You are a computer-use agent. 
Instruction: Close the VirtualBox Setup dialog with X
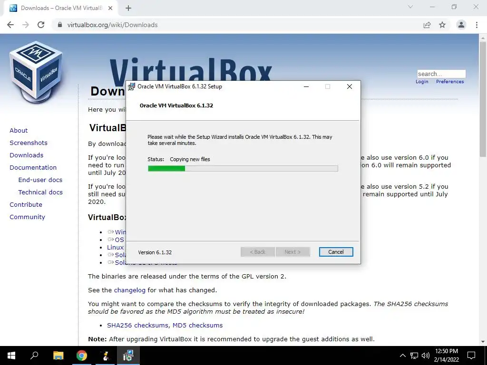tap(350, 86)
